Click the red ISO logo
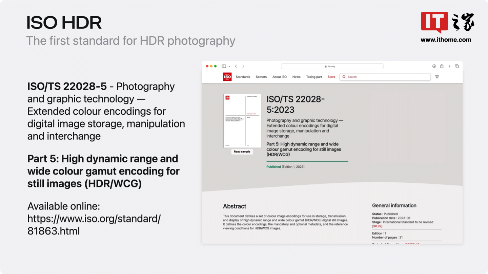This screenshot has width=488, height=274. coord(227,77)
